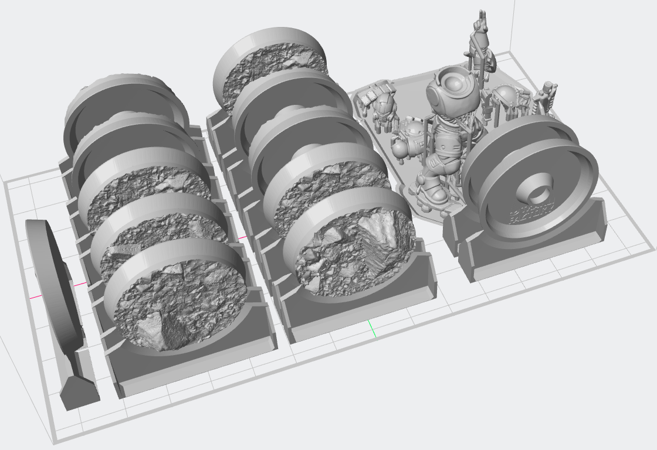Click the central hub ring of the lettered disc
Image resolution: width=657 pixels, height=450 pixels.
535,190
